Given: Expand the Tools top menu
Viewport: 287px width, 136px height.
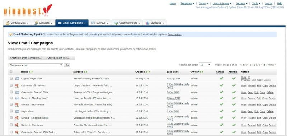Looking at the screenshot, I should click(x=256, y=3).
